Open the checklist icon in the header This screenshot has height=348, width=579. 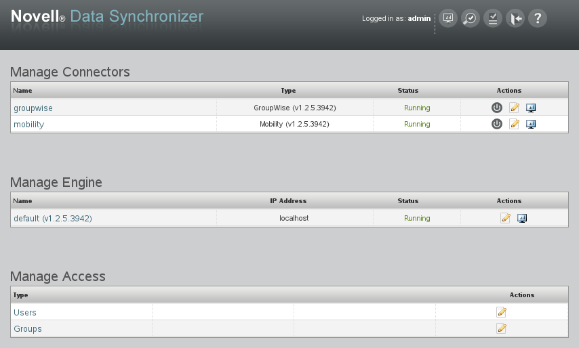[x=492, y=18]
